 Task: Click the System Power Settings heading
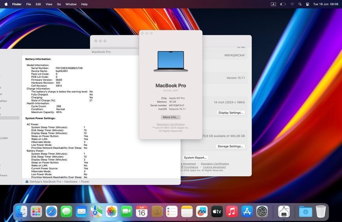[40, 118]
